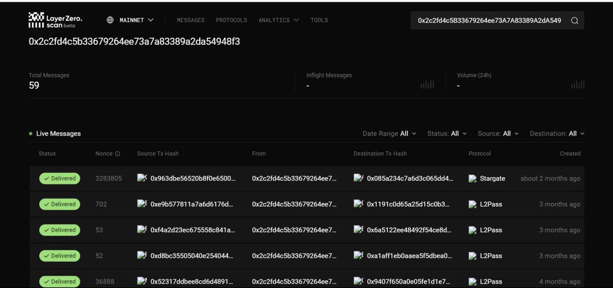
Task: Select nonce value 3283805
Action: point(108,178)
